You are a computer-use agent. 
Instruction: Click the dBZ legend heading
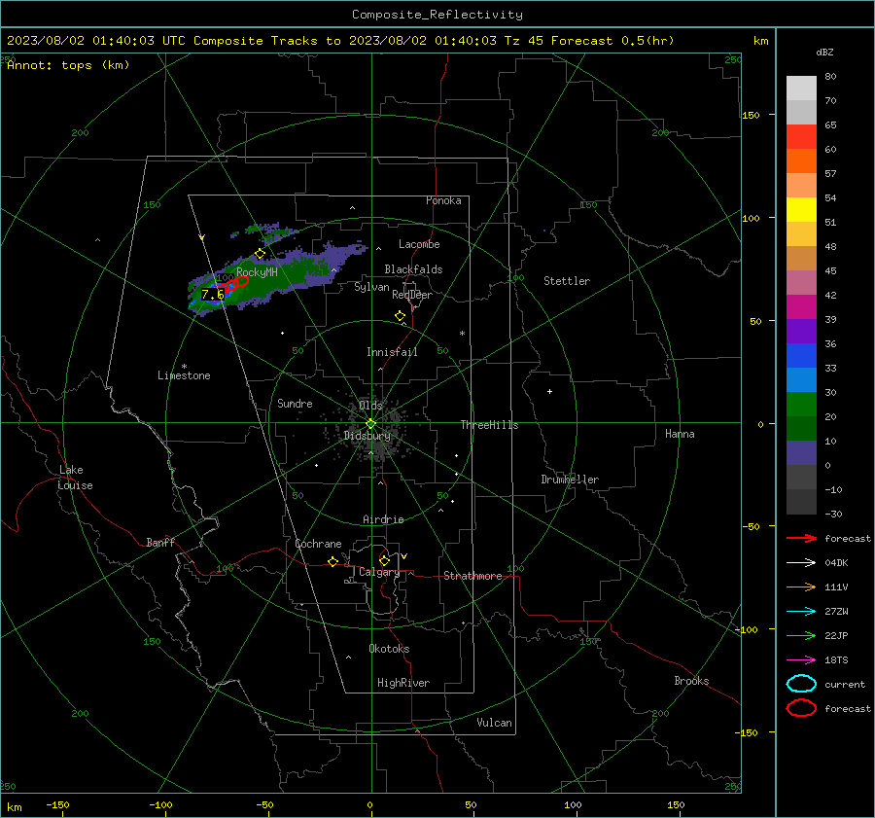tap(824, 53)
